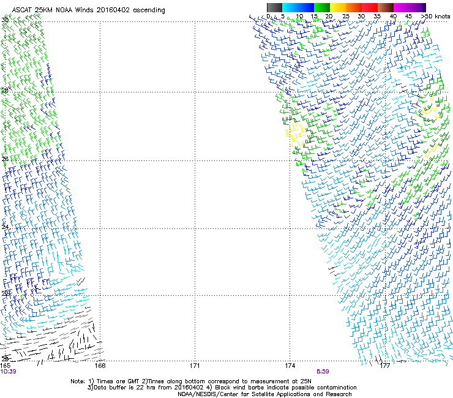Click the '15' legend scale label
Screen dimensions: 453x398
point(314,17)
